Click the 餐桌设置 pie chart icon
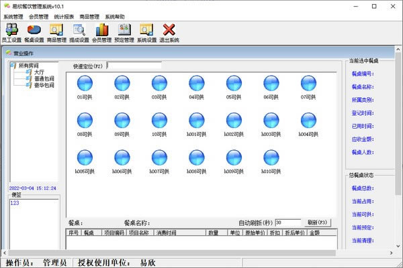The width and height of the screenshot is (403, 268). click(x=35, y=31)
